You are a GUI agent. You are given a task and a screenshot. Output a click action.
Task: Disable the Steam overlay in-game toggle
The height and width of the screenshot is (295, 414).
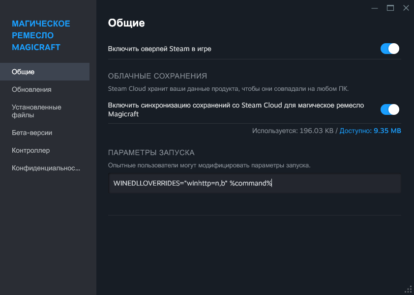pos(389,49)
